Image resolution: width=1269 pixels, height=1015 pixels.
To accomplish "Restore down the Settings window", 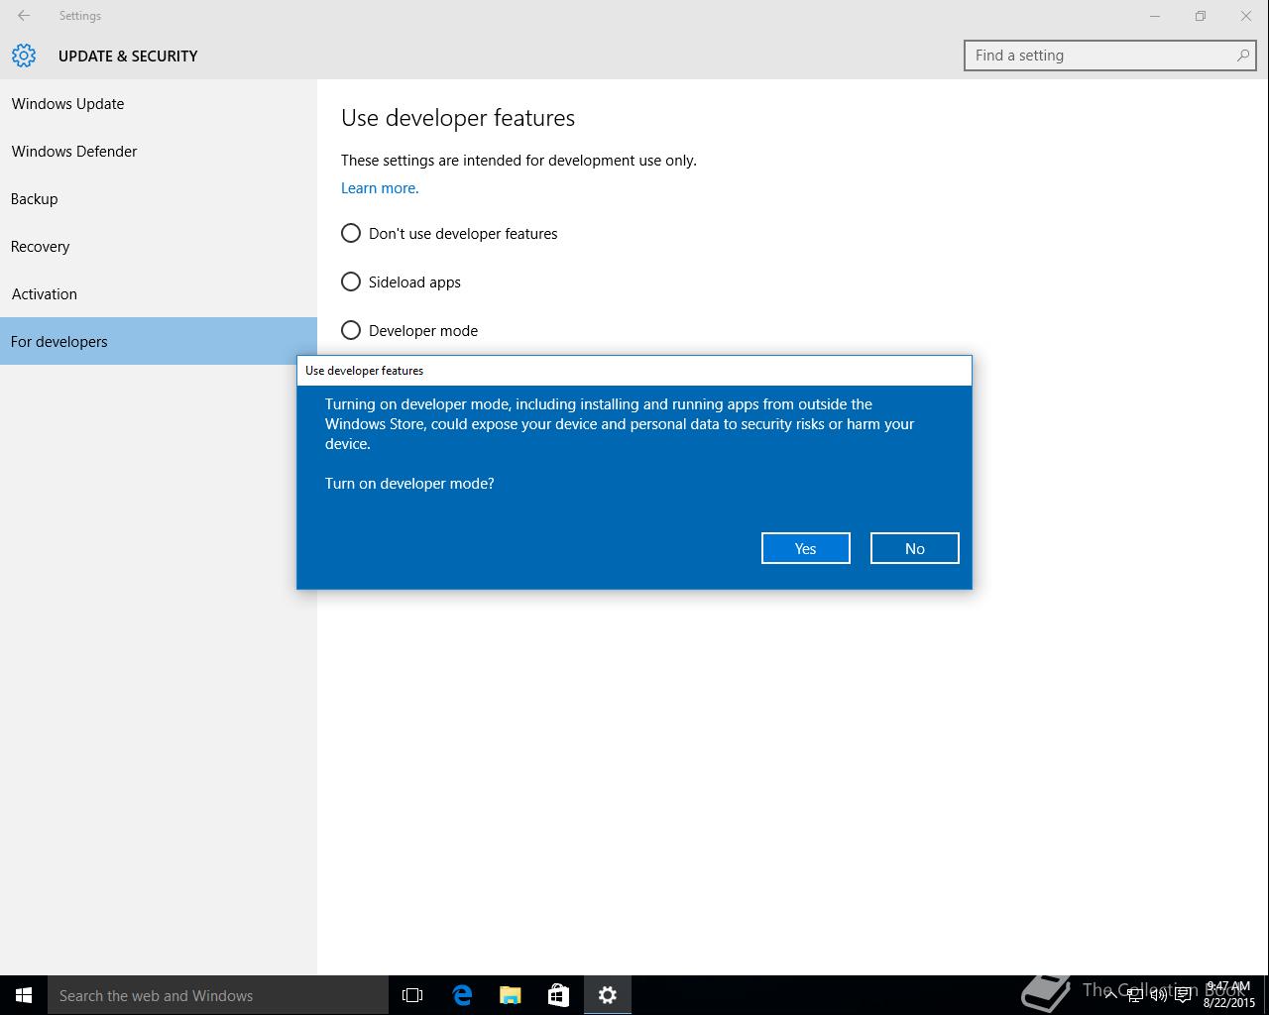I will 1201,16.
